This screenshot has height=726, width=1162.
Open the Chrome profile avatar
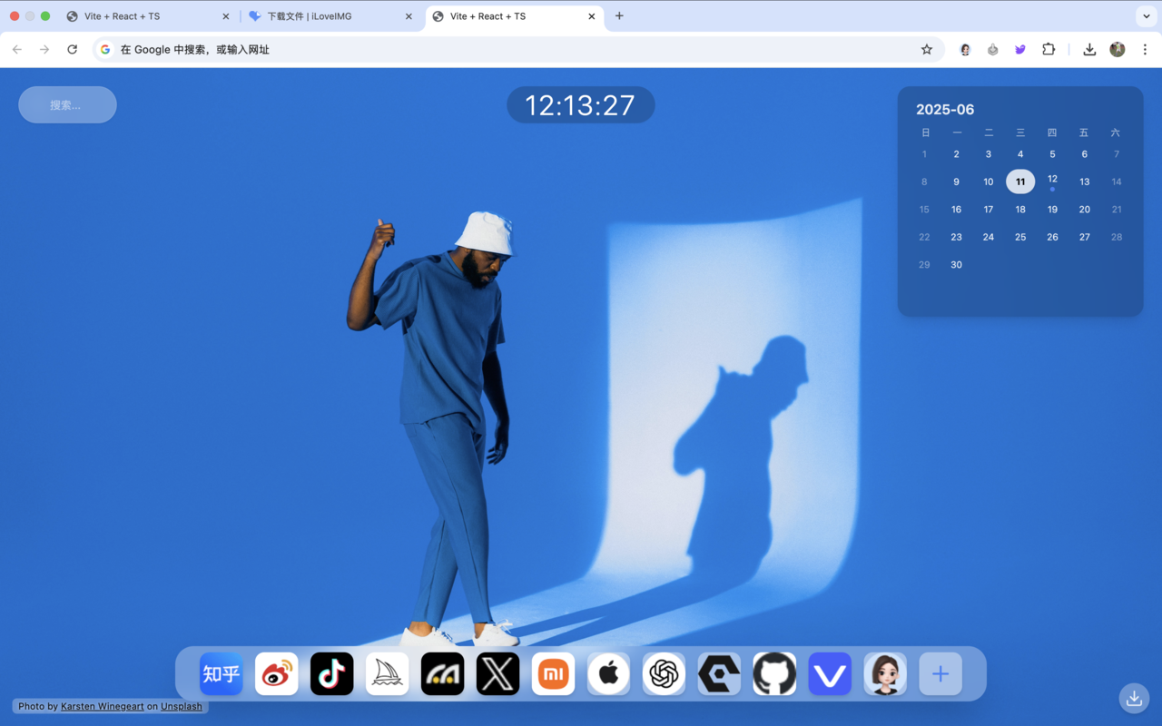tap(1118, 50)
